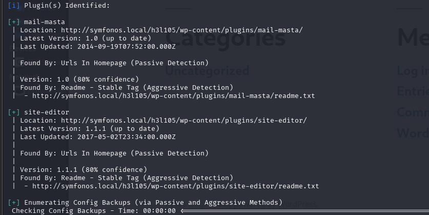429x215 pixels.
Task: Click the [+] marker beside site-editor
Action: tap(14, 112)
